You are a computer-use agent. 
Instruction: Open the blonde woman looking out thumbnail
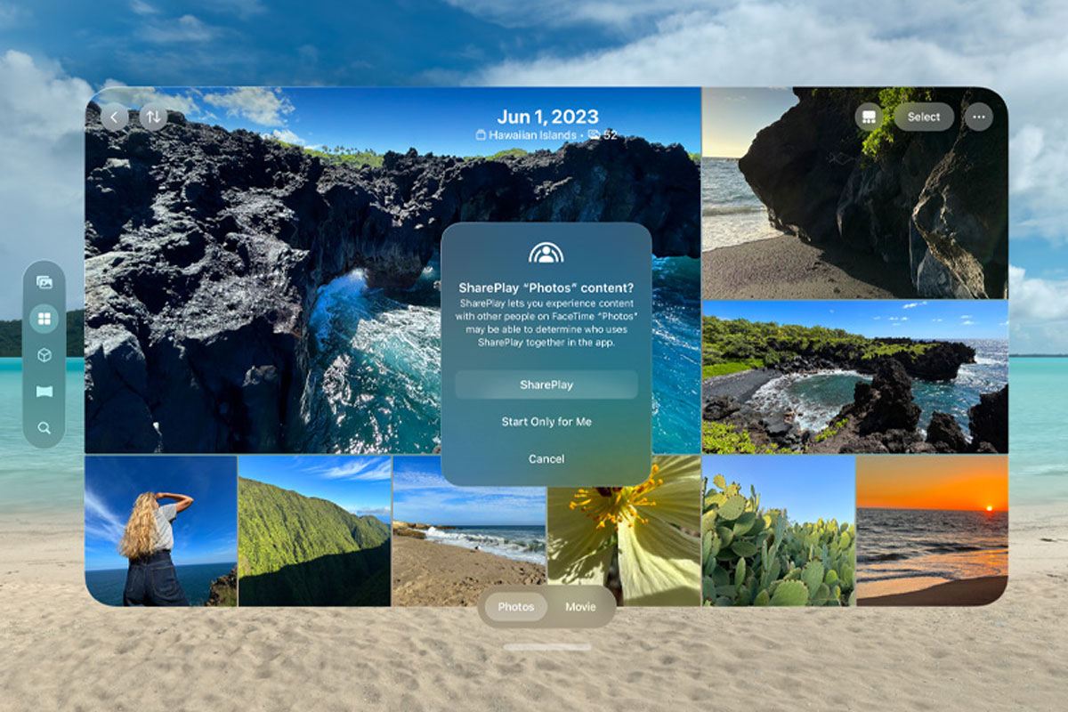[161, 531]
